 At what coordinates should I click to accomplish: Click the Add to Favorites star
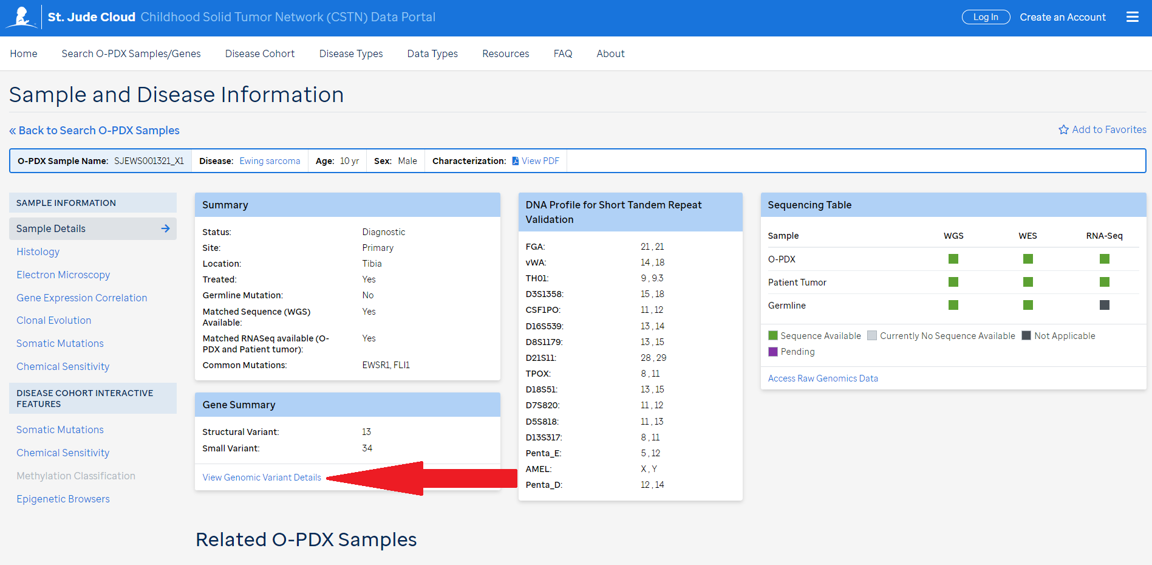coord(1063,130)
